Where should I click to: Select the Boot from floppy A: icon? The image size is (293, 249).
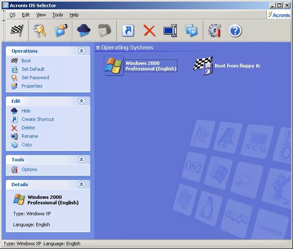point(203,66)
